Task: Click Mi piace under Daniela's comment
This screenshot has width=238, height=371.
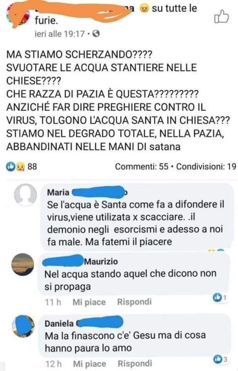Action: [x=89, y=364]
